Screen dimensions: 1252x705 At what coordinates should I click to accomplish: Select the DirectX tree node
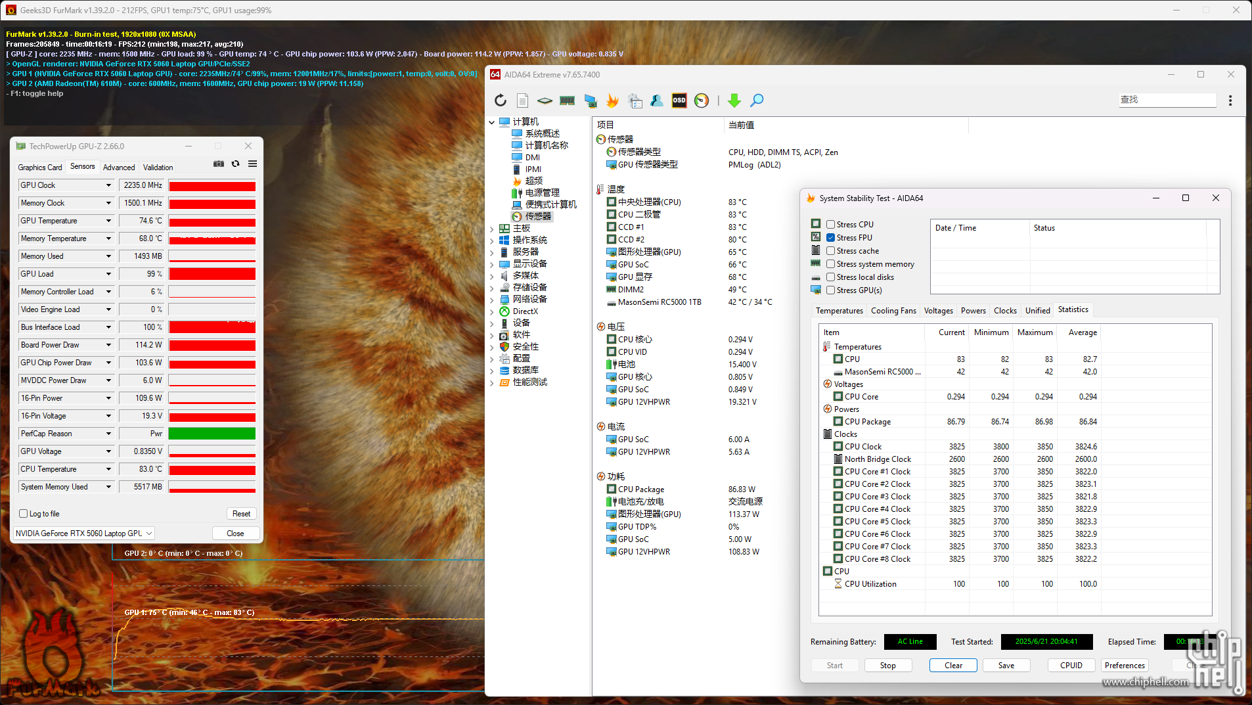click(525, 311)
